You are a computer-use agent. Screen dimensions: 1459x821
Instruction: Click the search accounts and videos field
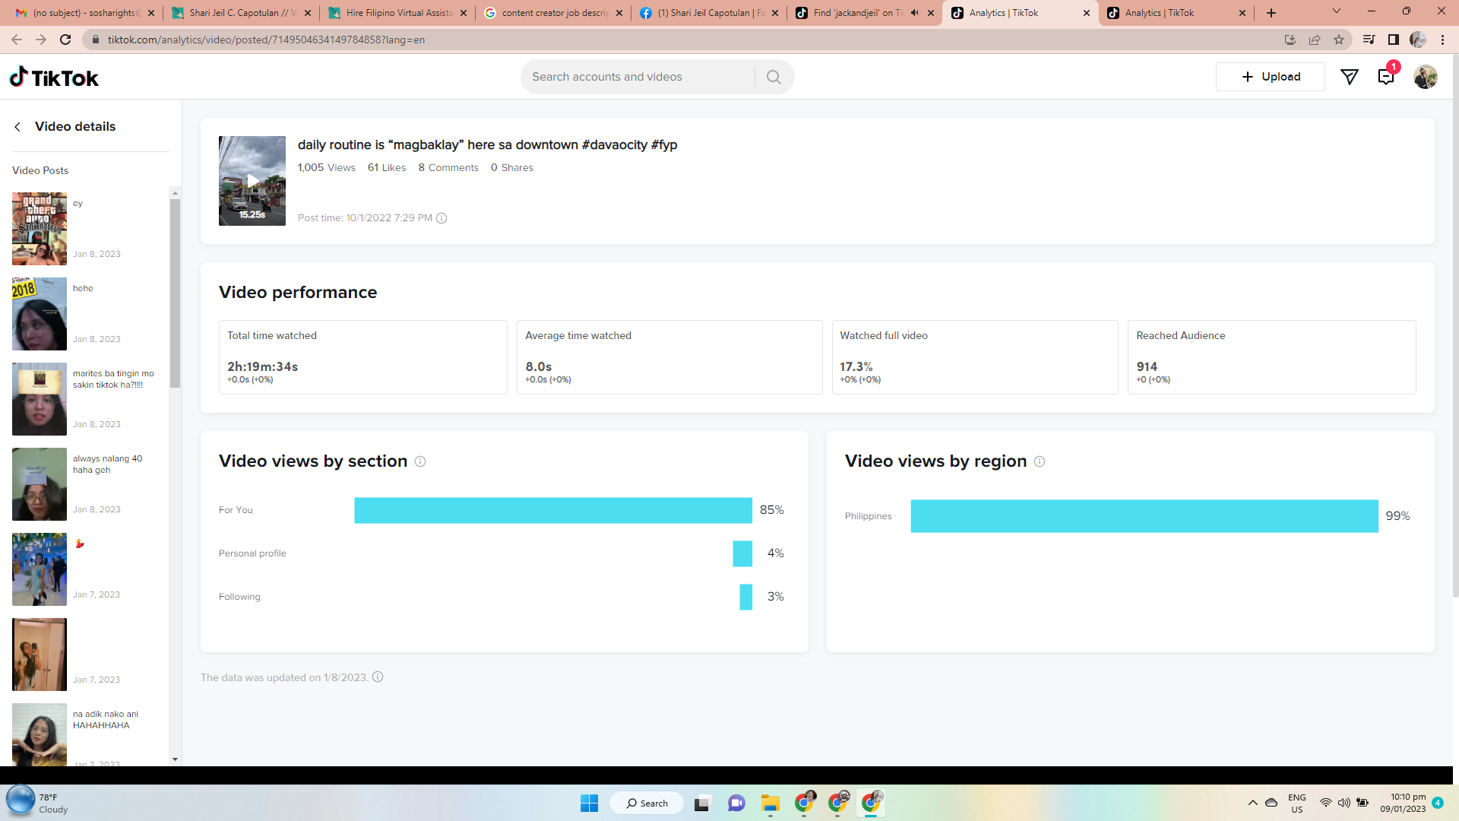[638, 77]
